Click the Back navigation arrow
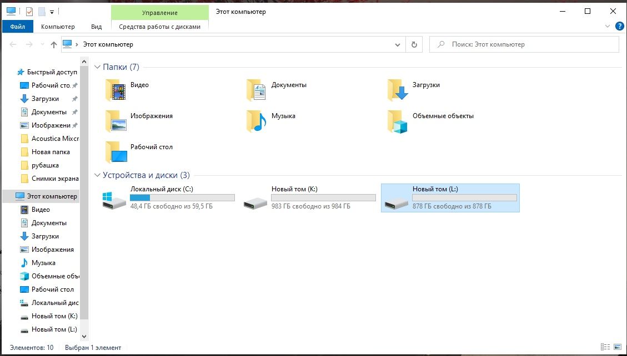The height and width of the screenshot is (356, 627). tap(13, 45)
